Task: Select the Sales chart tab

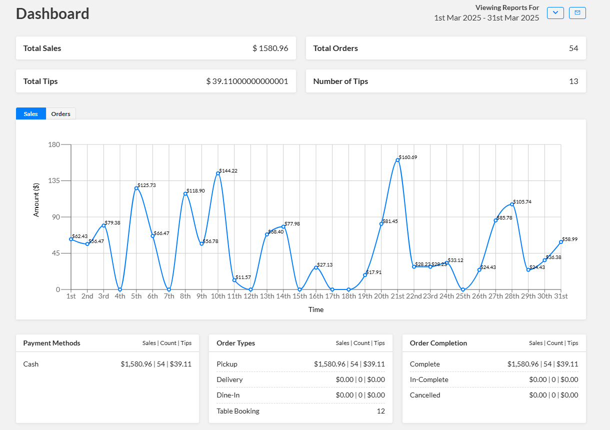Action: [31, 114]
